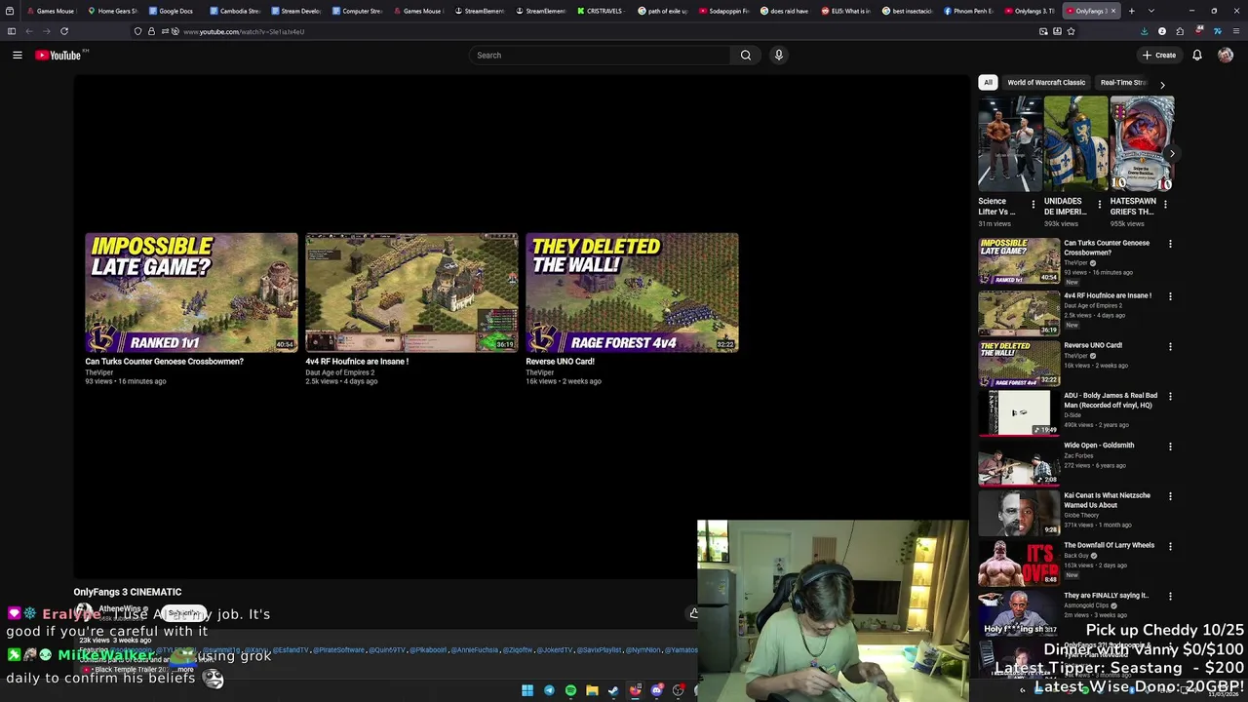Open YouTube notifications bell
The height and width of the screenshot is (702, 1248).
(x=1197, y=56)
